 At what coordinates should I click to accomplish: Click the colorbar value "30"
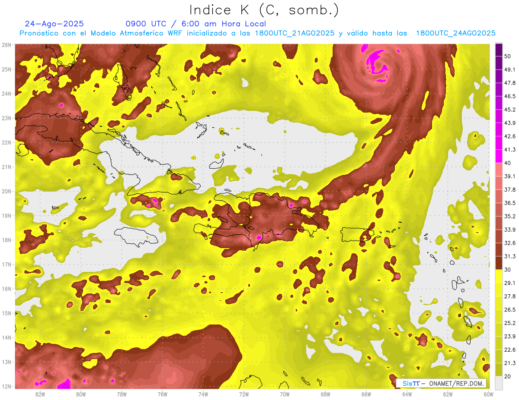(x=508, y=270)
